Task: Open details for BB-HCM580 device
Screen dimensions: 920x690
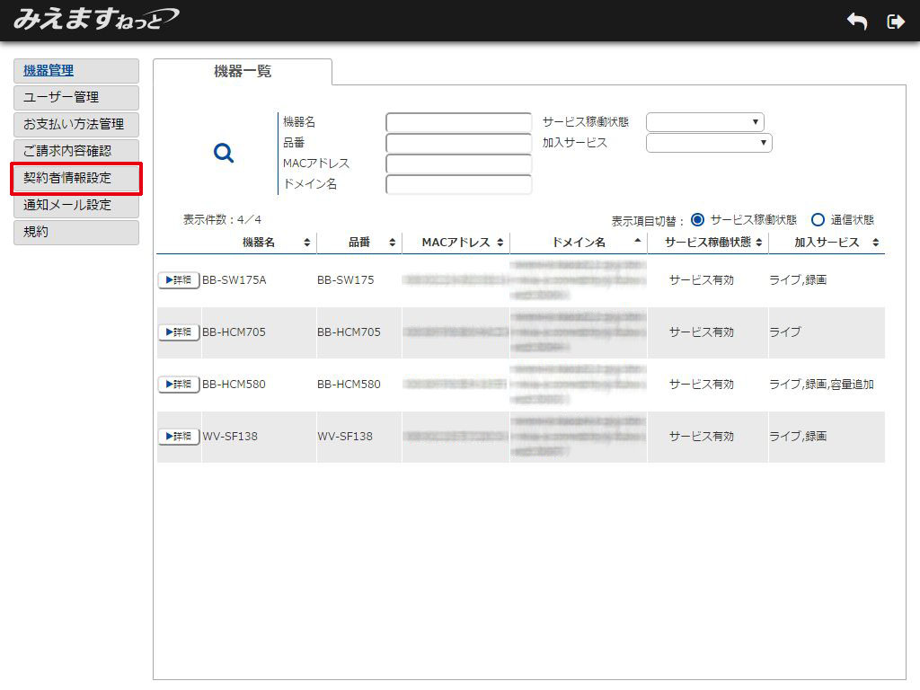Action: (x=179, y=385)
